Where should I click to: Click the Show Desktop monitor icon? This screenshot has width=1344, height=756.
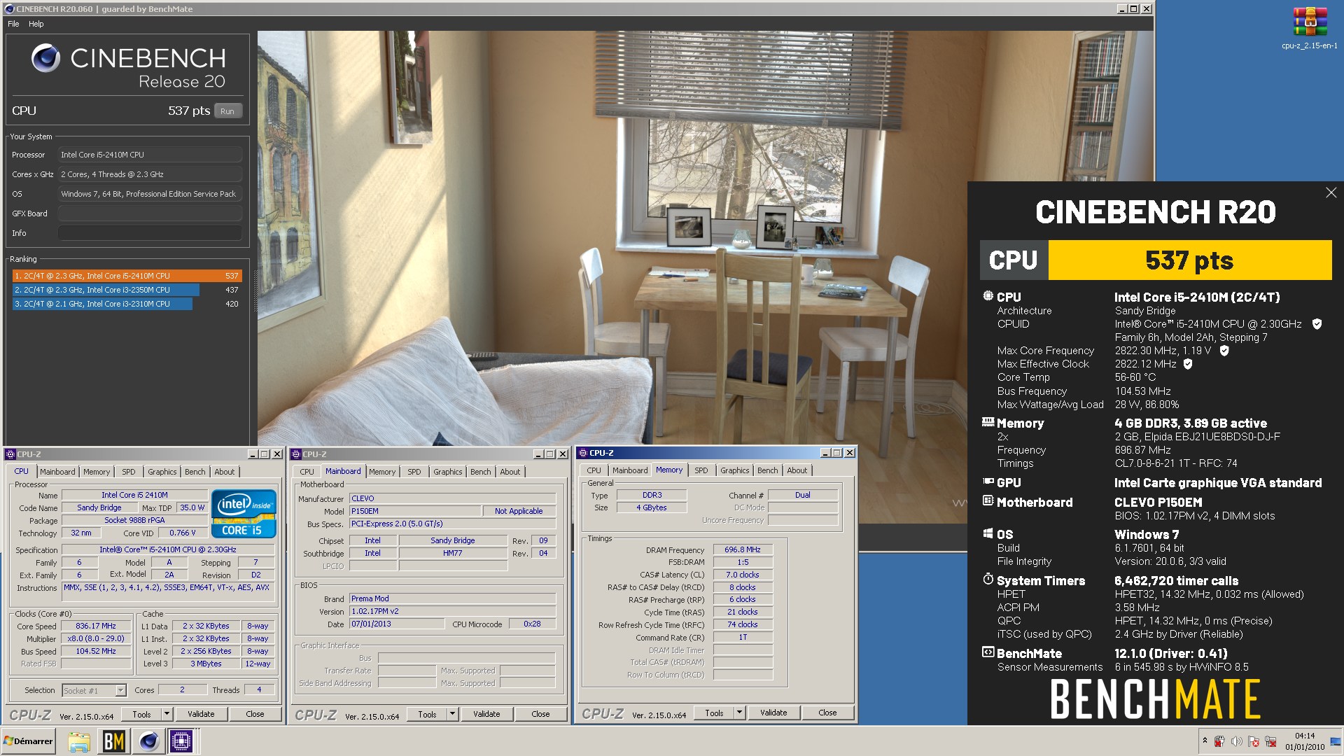tap(1336, 741)
